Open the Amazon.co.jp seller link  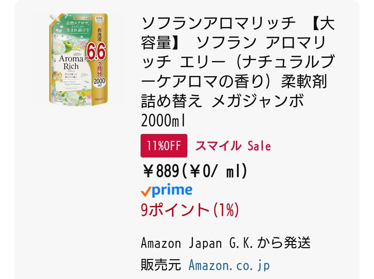229,265
